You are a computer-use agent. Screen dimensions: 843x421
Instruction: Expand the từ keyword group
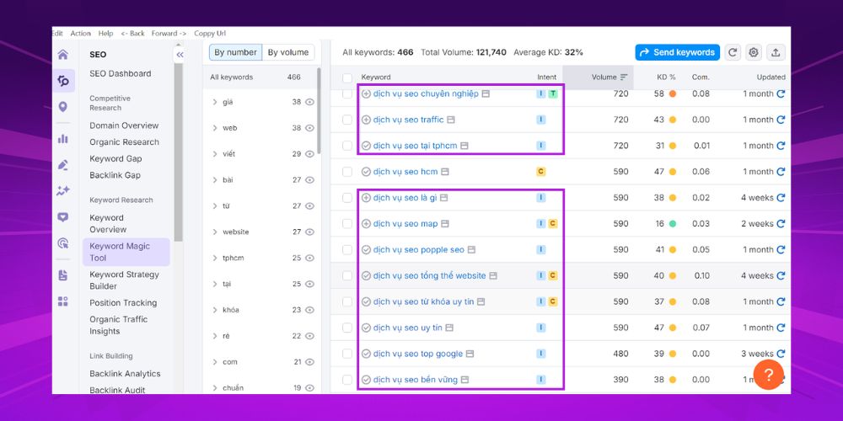215,205
